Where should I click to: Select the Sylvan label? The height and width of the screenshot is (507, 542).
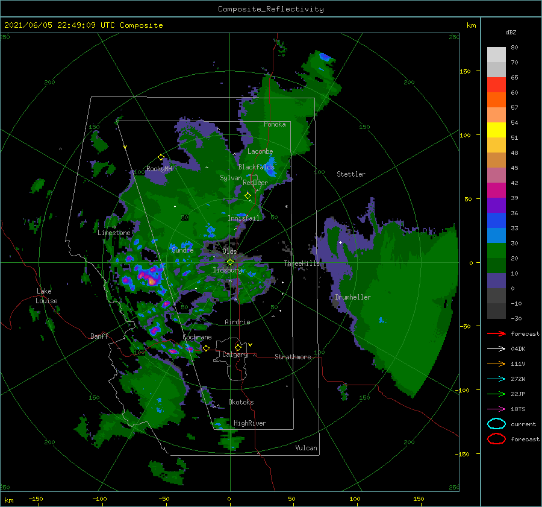click(231, 178)
